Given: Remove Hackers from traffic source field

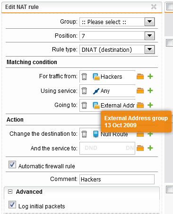Looking at the screenshot, I should click(84, 77).
